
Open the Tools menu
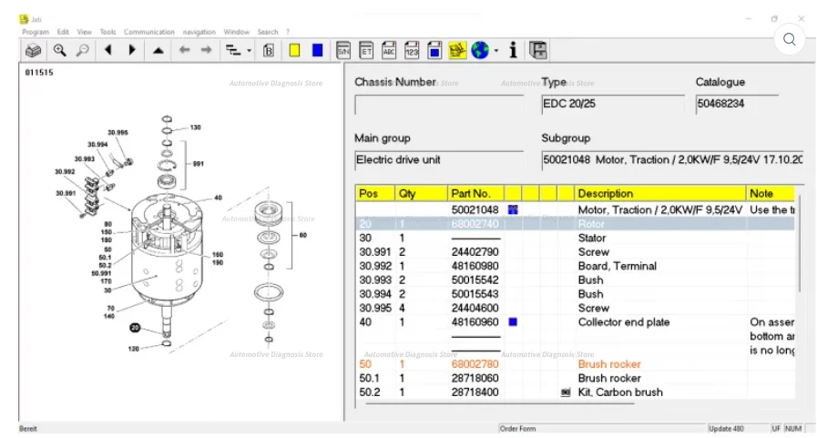pyautogui.click(x=107, y=32)
